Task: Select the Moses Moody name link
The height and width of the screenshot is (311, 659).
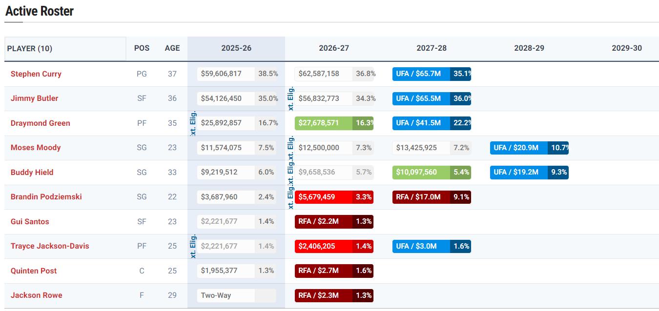Action: click(x=36, y=148)
